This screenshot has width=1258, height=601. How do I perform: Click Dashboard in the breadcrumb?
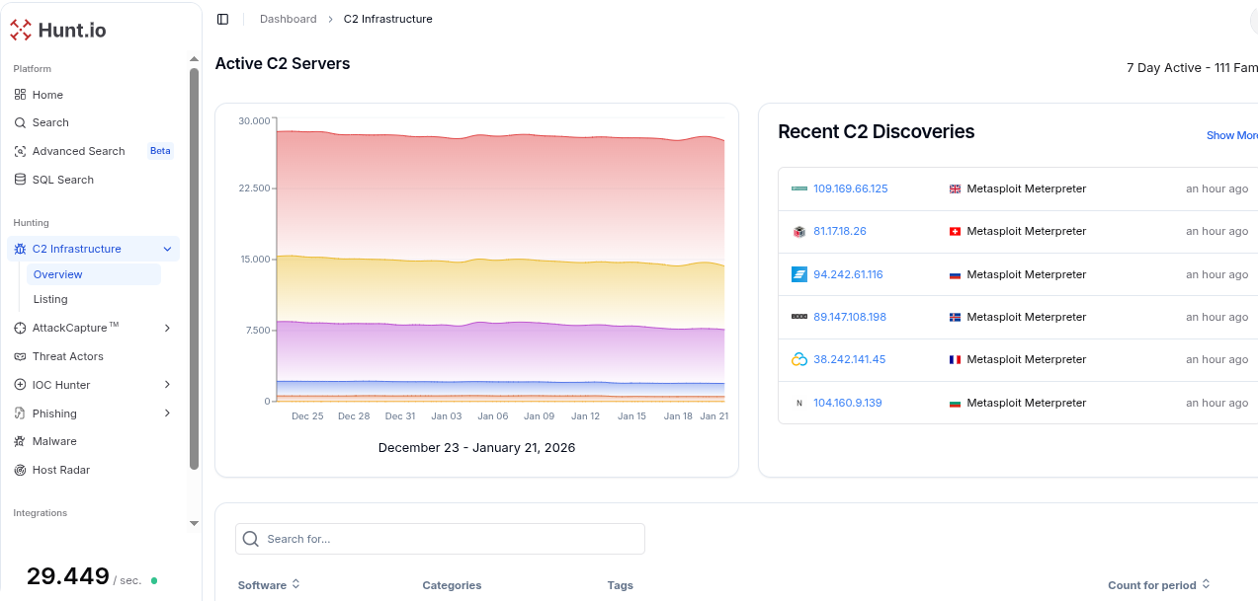click(288, 19)
